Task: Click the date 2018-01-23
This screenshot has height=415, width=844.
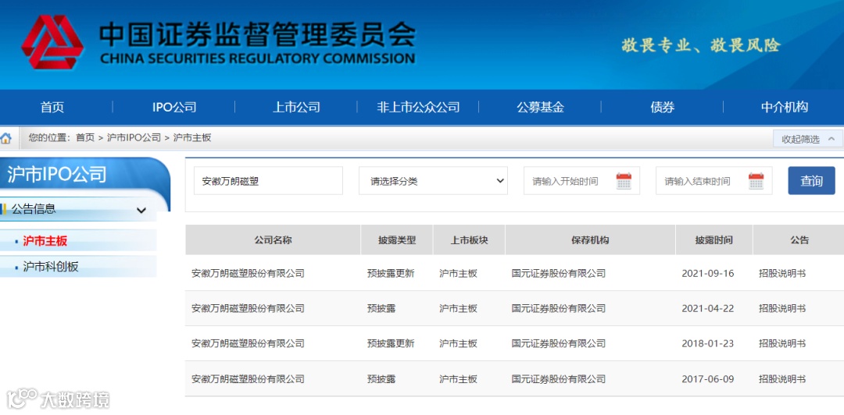Action: point(708,343)
